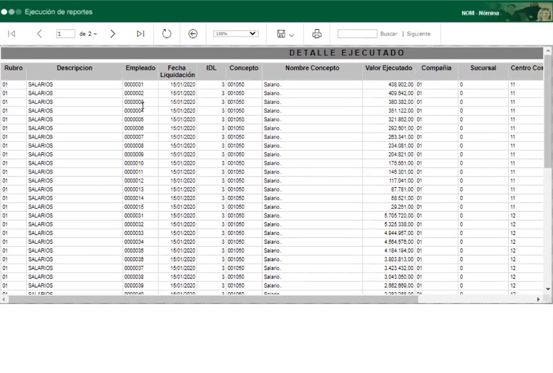Click Salario.. in employee 0000005 row

[x=273, y=120]
